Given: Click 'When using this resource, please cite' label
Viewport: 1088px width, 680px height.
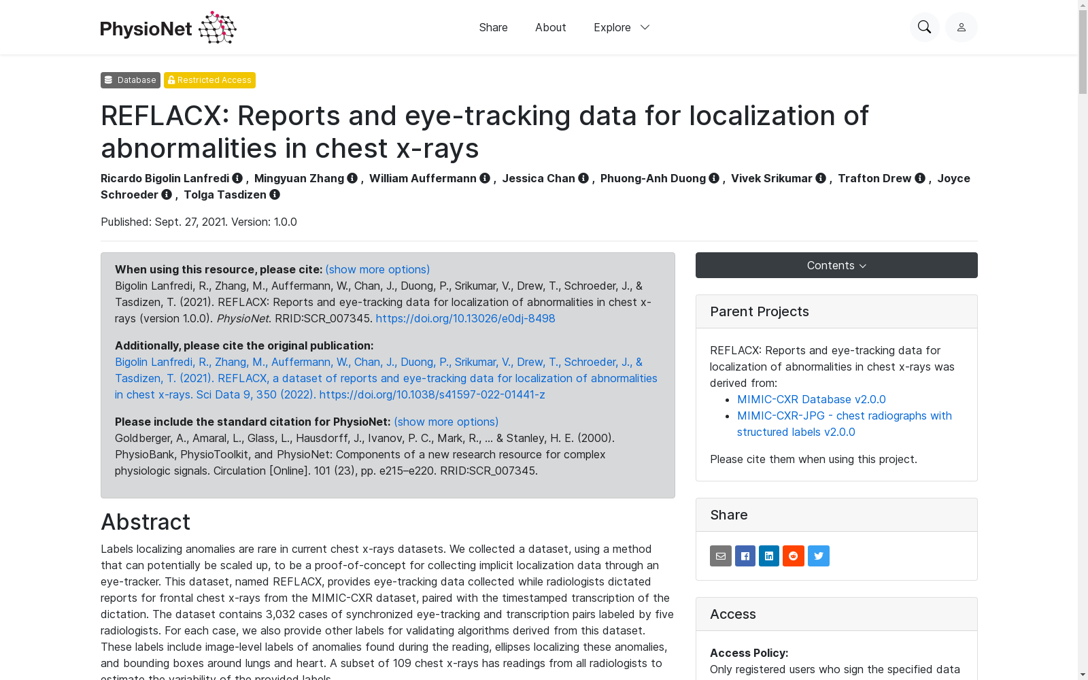Looking at the screenshot, I should click(218, 269).
